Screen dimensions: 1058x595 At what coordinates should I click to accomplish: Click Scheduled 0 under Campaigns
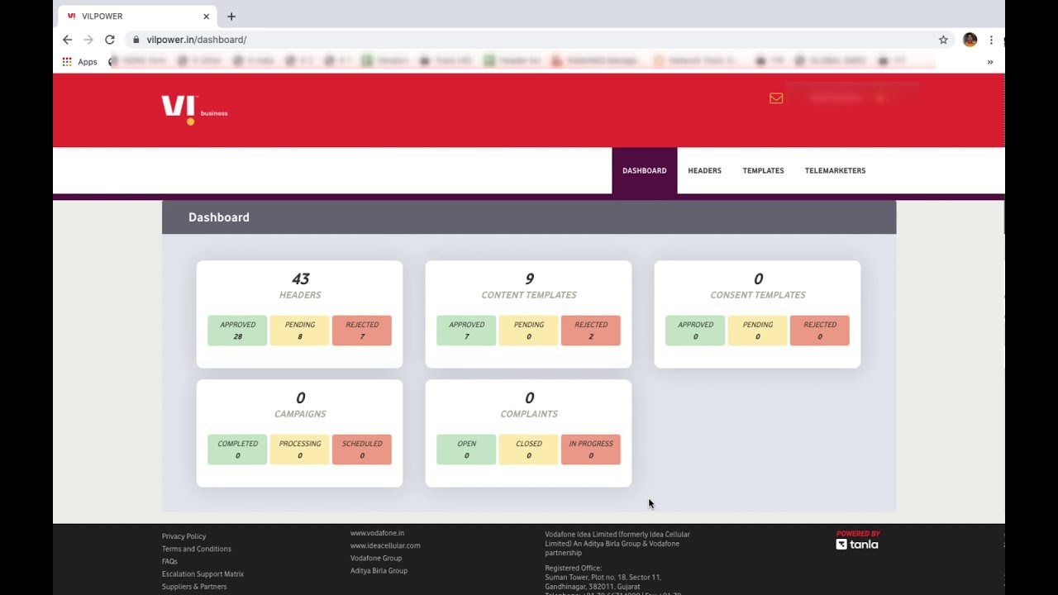pyautogui.click(x=362, y=450)
